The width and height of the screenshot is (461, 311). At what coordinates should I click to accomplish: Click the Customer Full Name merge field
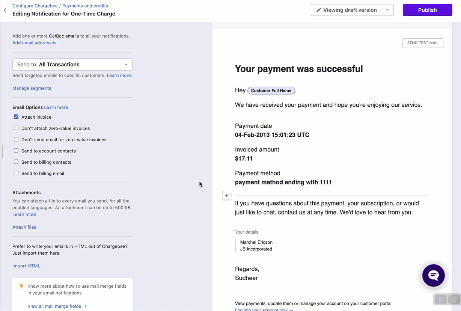coord(271,91)
